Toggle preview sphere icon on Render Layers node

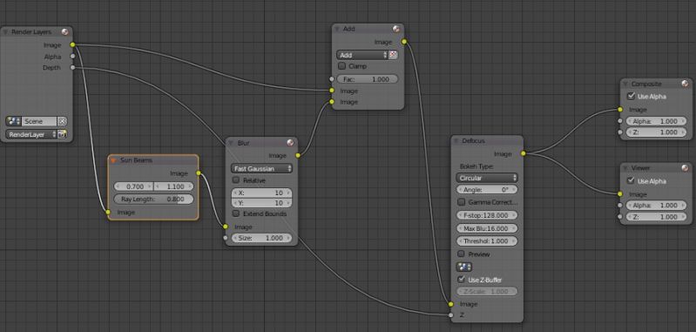65,32
